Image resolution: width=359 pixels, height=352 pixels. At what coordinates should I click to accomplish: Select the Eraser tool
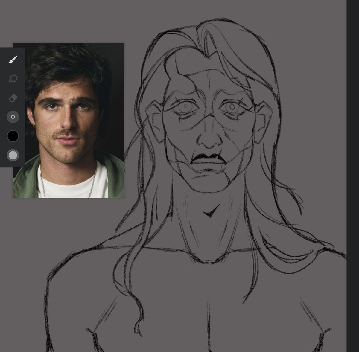(13, 98)
